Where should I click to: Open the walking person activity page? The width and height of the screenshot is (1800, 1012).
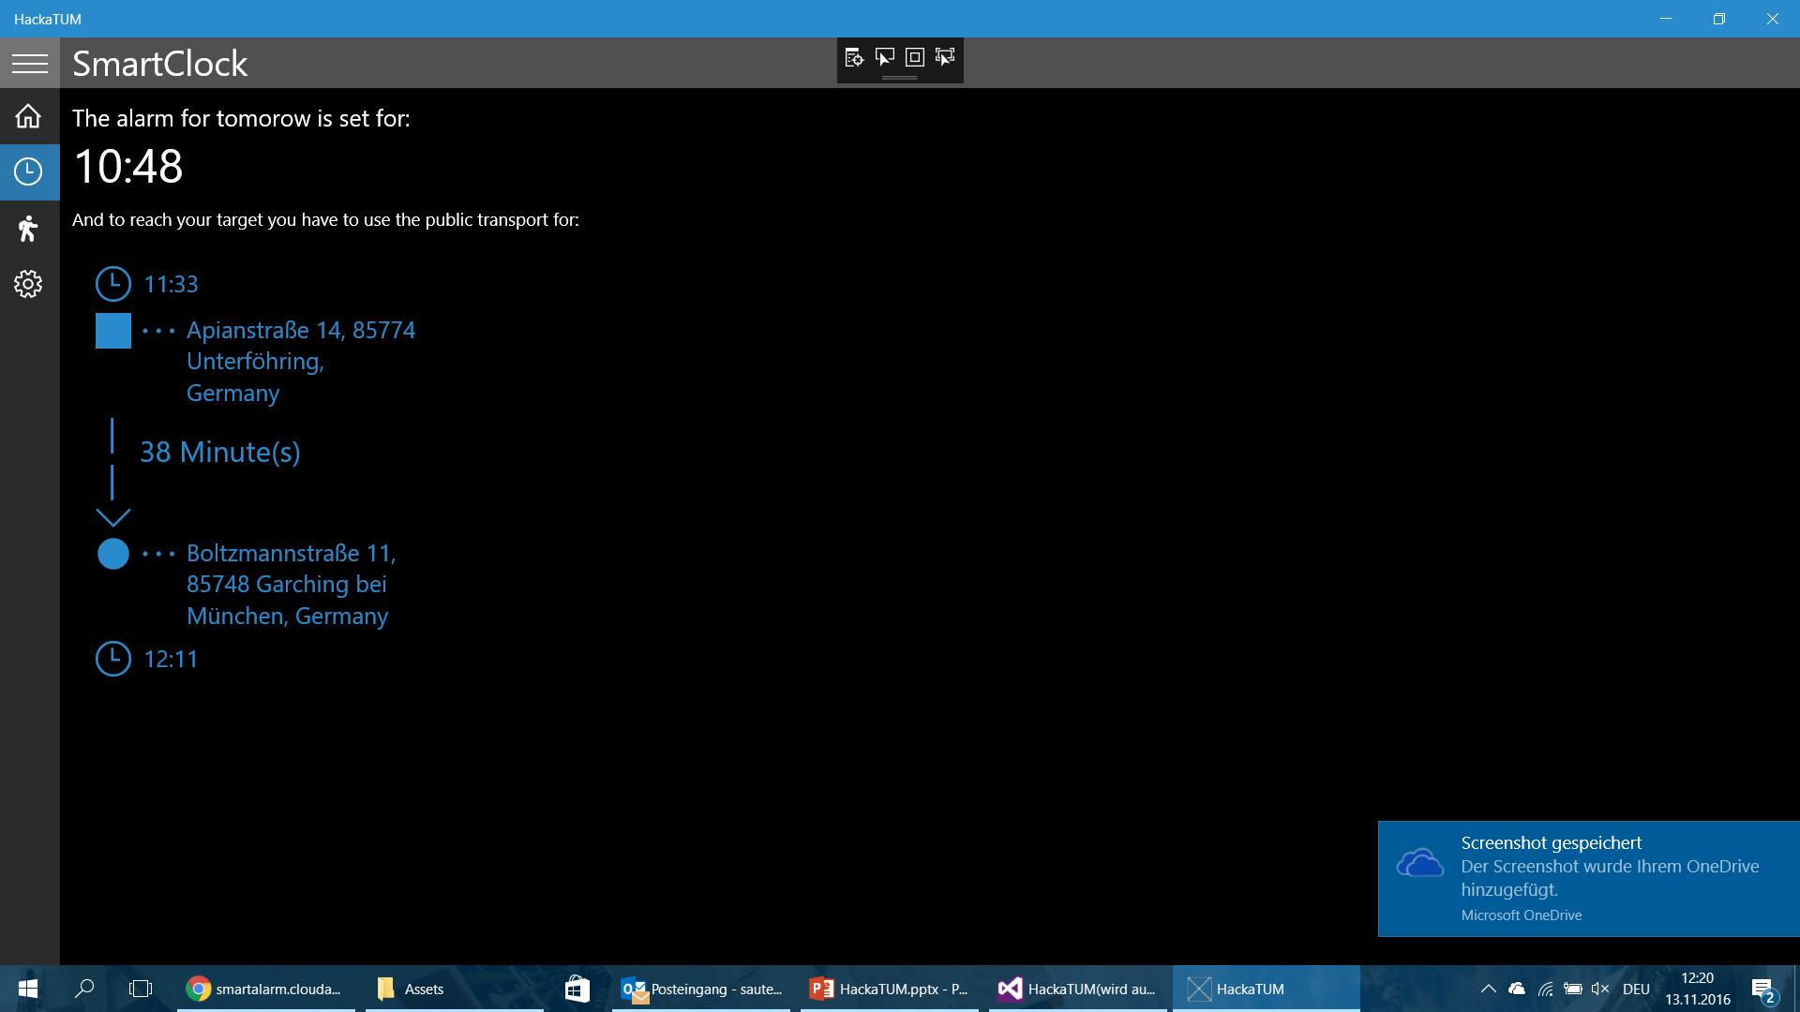(28, 228)
